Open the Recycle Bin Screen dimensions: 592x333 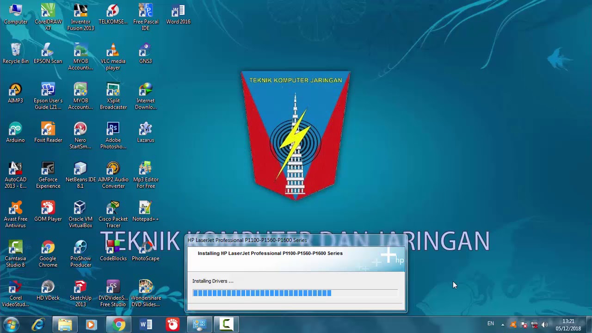pyautogui.click(x=15, y=54)
